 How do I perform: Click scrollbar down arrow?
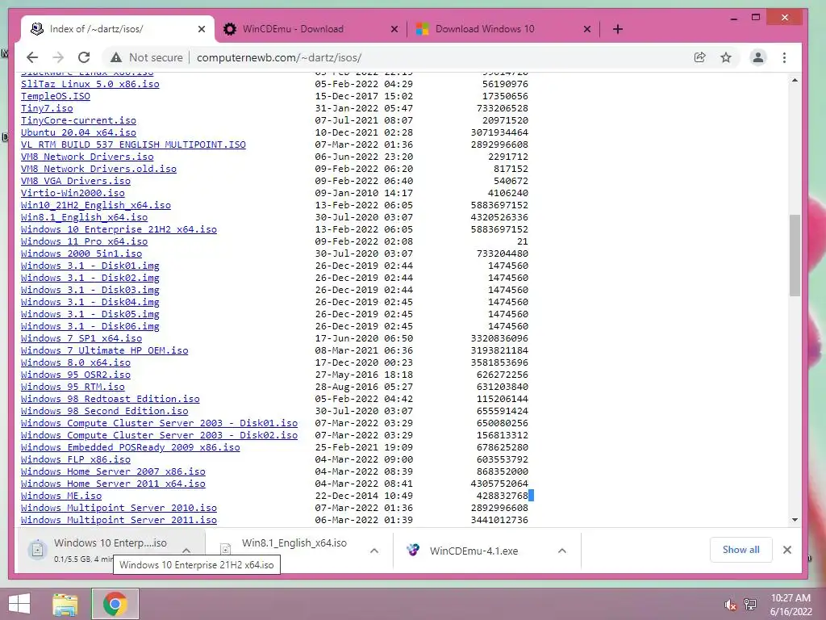click(x=795, y=521)
